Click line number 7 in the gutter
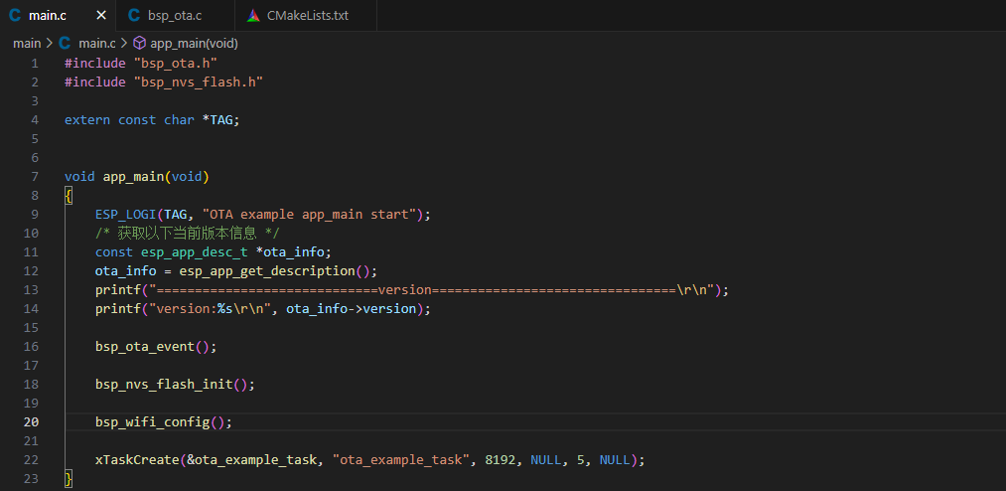 [x=34, y=177]
